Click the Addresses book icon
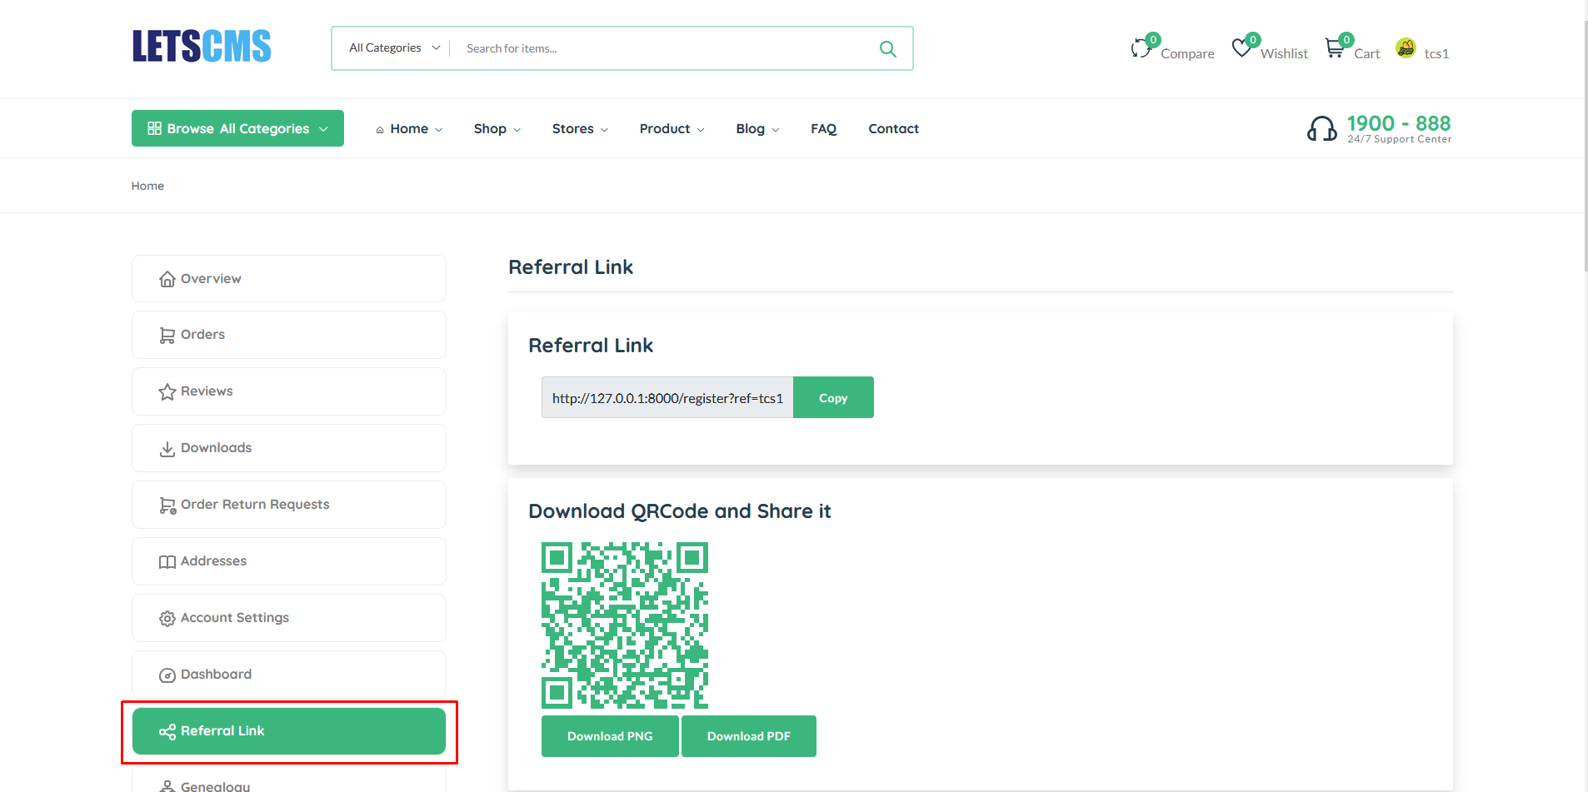This screenshot has width=1588, height=792. click(x=167, y=560)
